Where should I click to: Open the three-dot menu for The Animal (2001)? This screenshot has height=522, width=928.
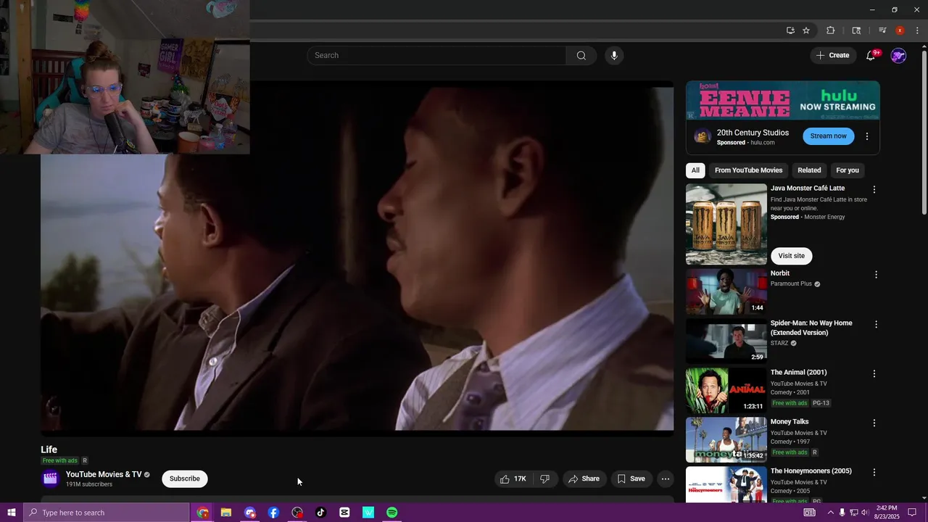(x=874, y=373)
